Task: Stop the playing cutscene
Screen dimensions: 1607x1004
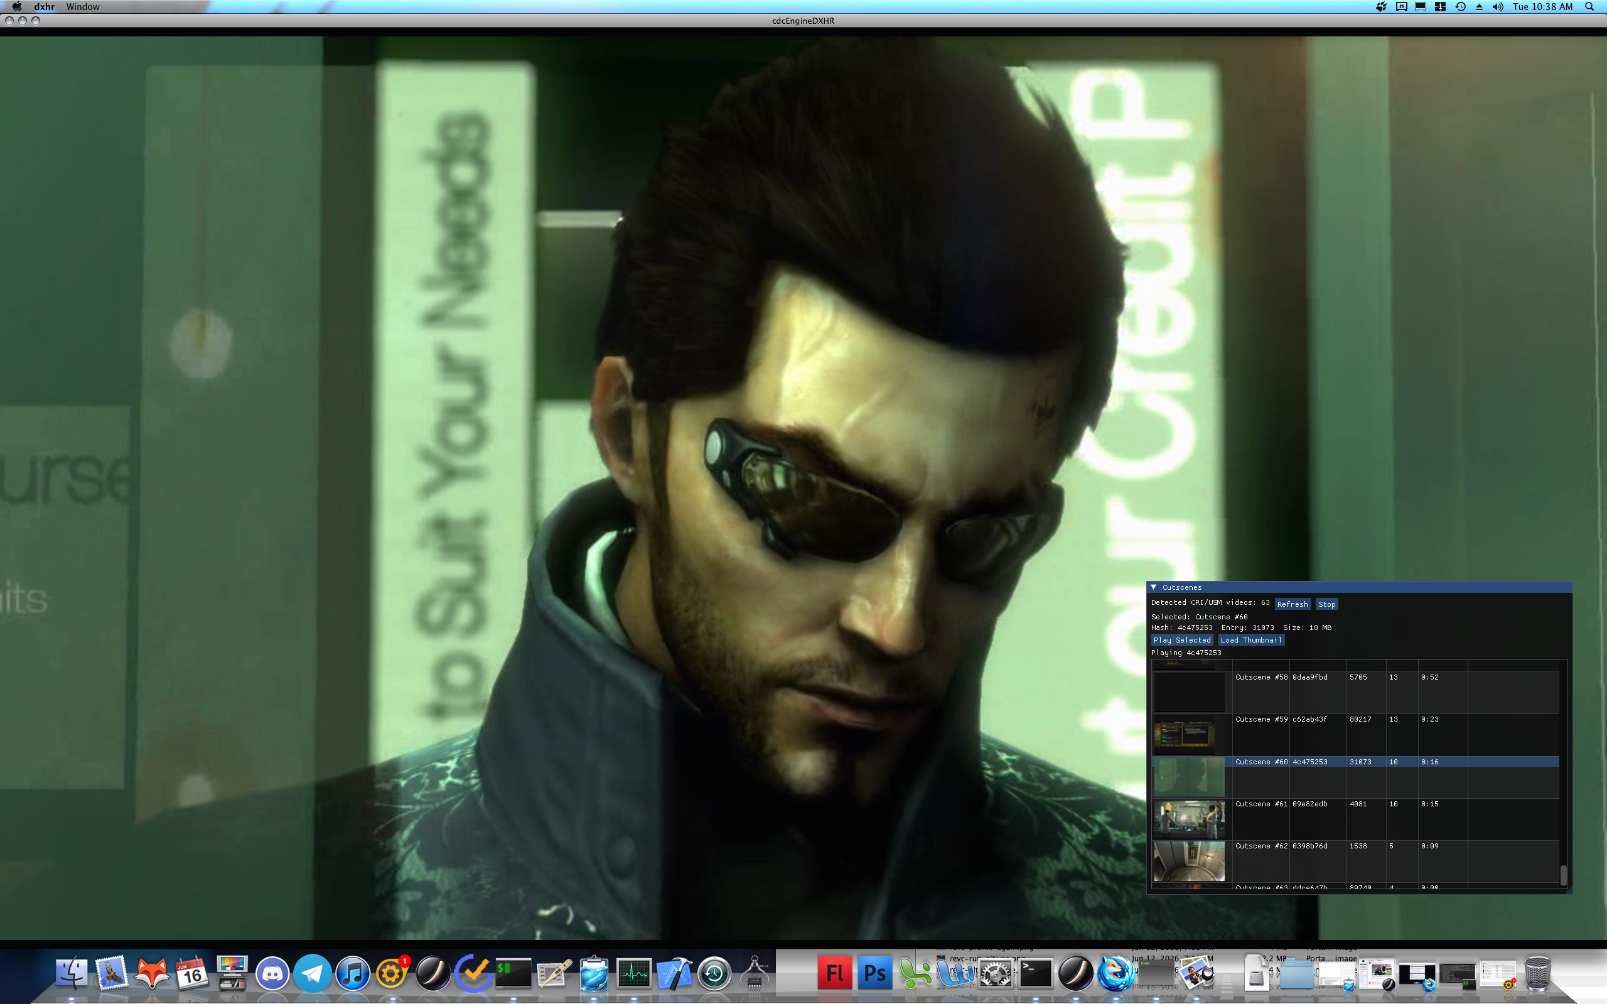Action: (x=1327, y=604)
